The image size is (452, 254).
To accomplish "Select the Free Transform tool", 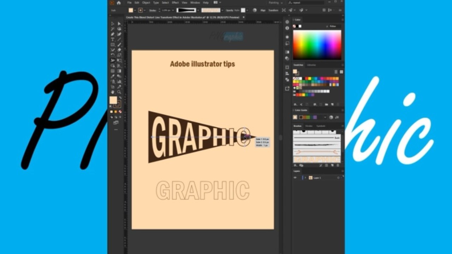I will pos(119,60).
